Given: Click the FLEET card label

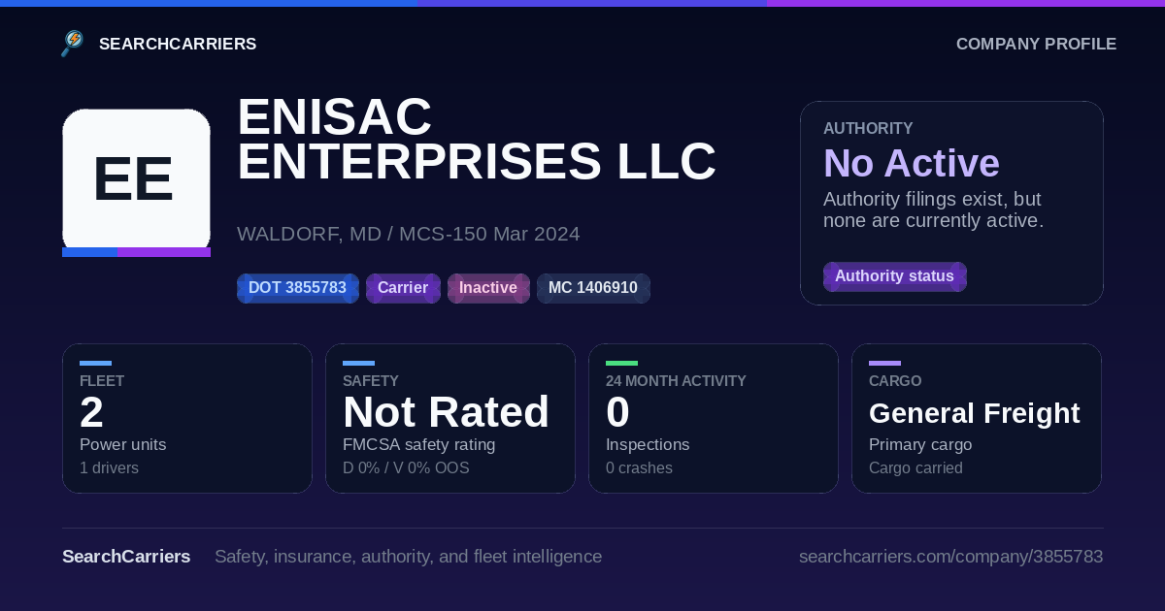Looking at the screenshot, I should coord(102,381).
